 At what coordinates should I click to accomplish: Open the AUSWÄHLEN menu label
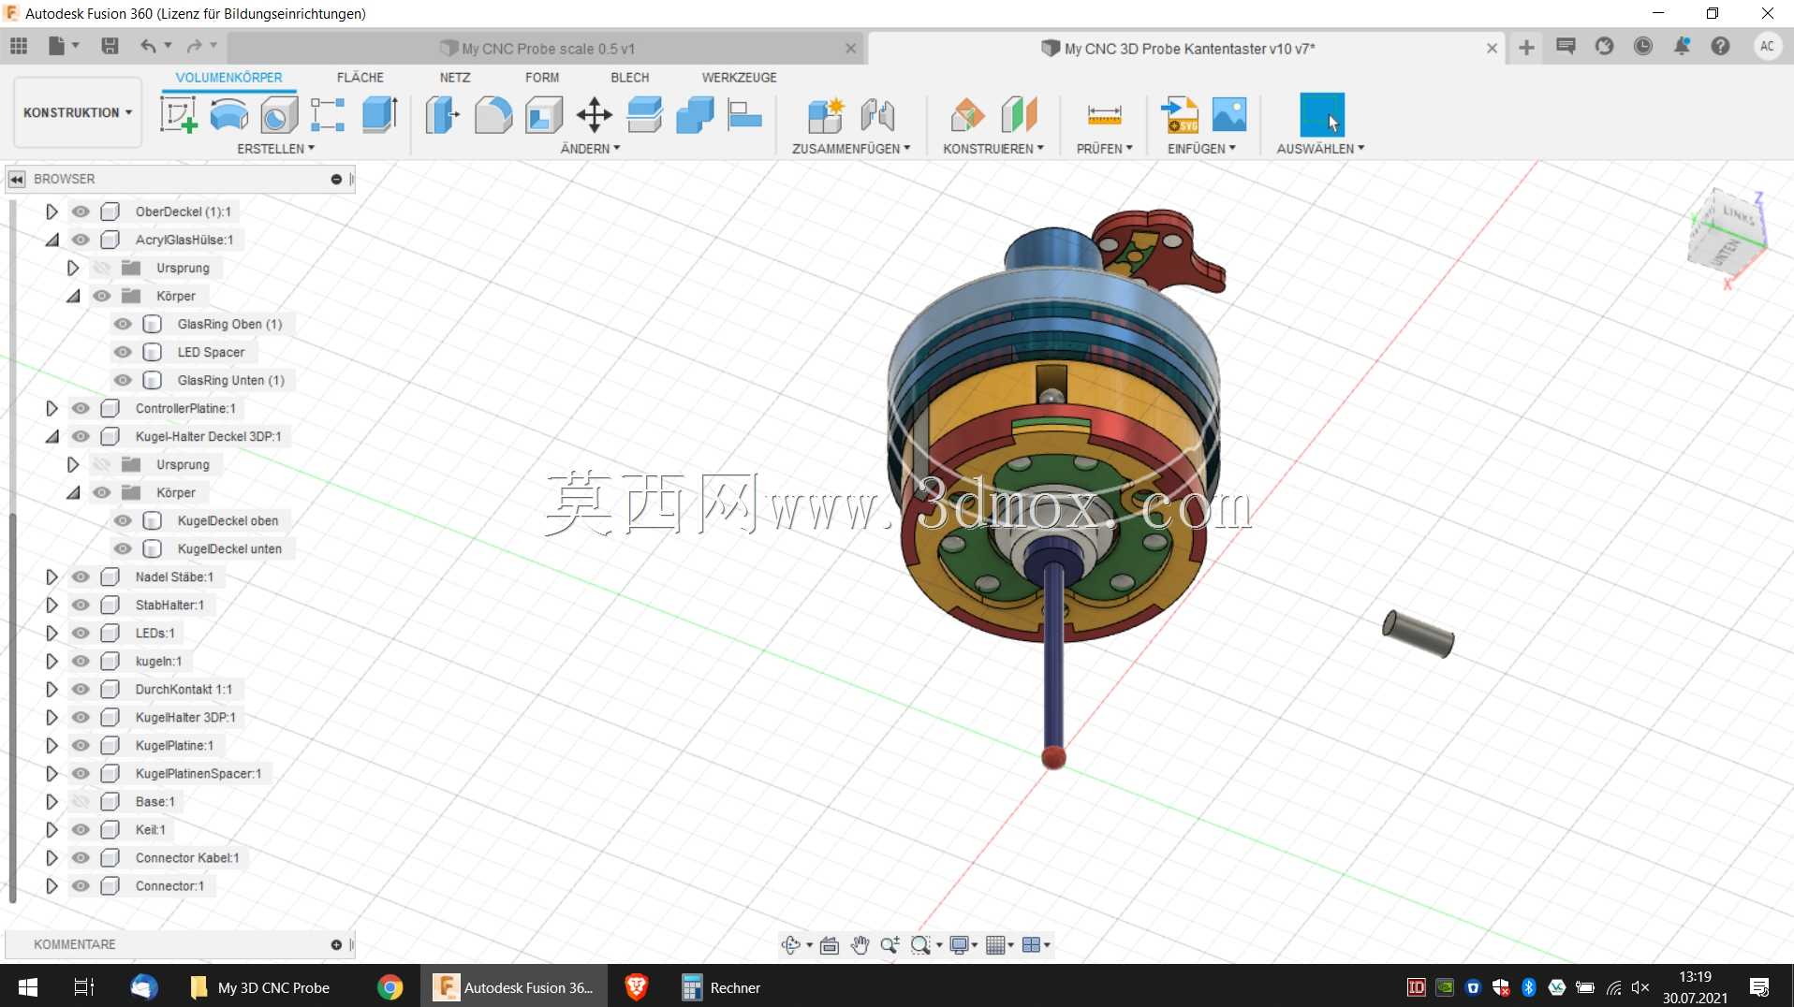[x=1320, y=149]
